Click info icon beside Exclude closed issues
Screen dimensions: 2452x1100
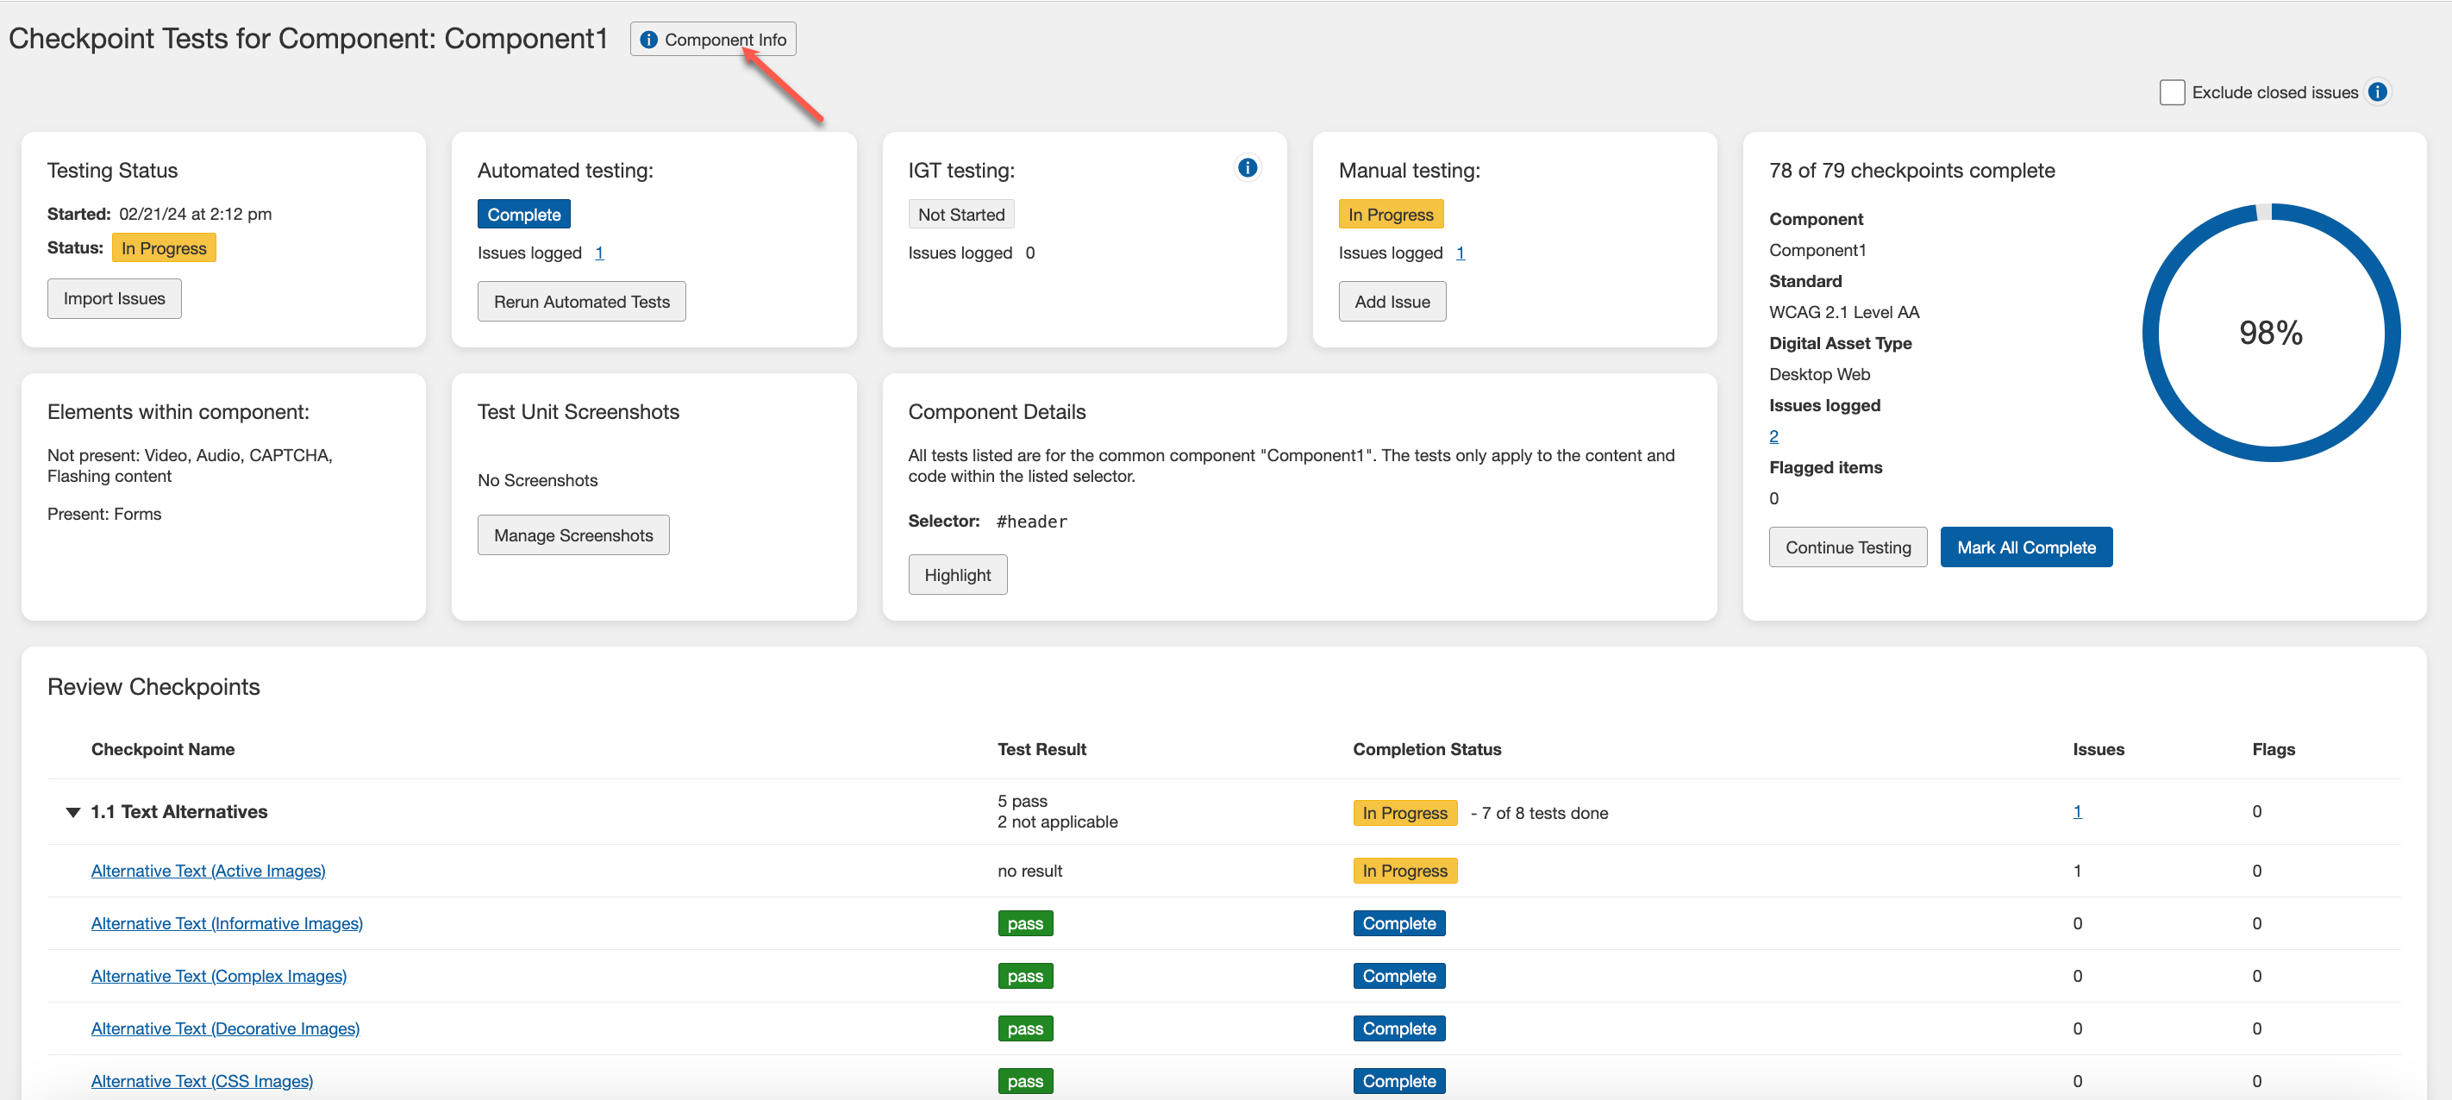coord(2378,91)
